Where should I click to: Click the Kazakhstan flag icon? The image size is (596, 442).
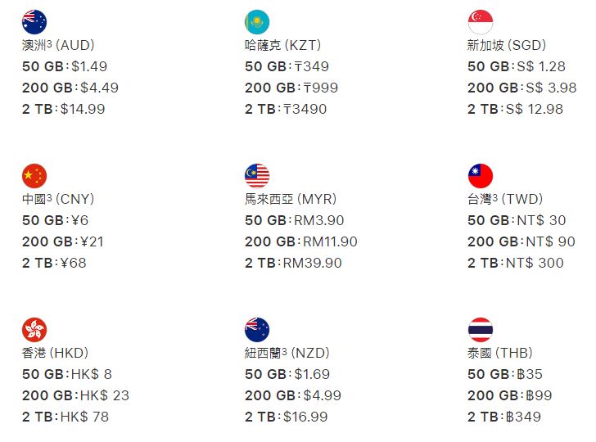coord(257,21)
